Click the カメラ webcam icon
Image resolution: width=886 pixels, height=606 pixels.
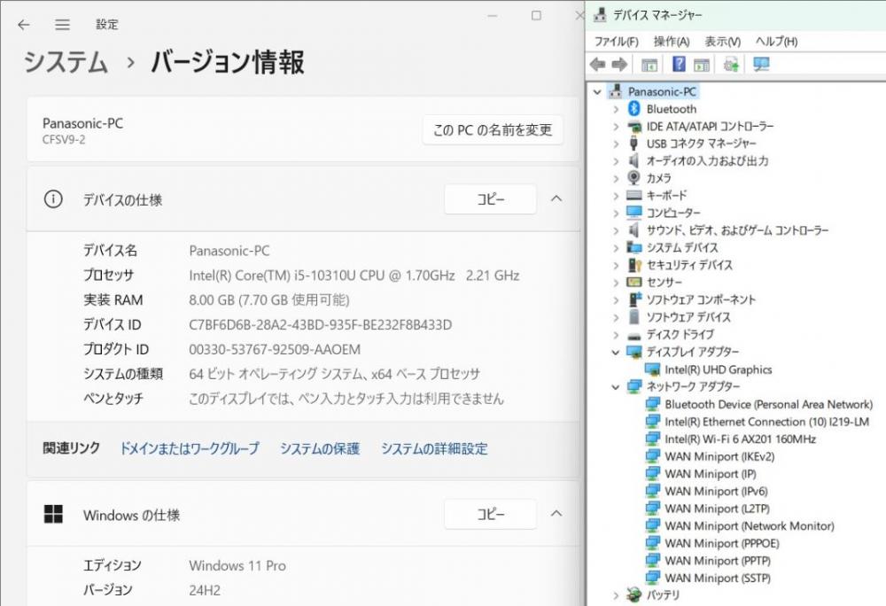coord(634,178)
